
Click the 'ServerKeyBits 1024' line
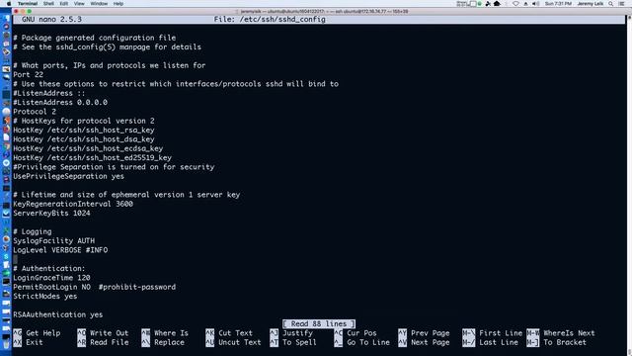(51, 214)
